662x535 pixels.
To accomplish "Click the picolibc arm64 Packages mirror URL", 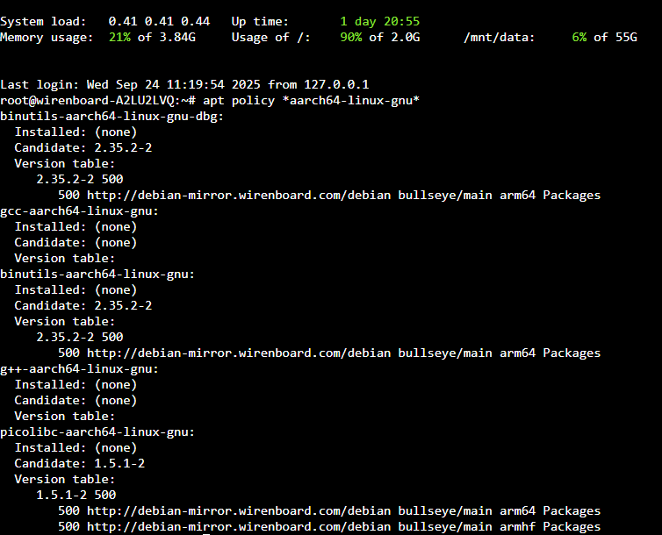I will [x=329, y=511].
